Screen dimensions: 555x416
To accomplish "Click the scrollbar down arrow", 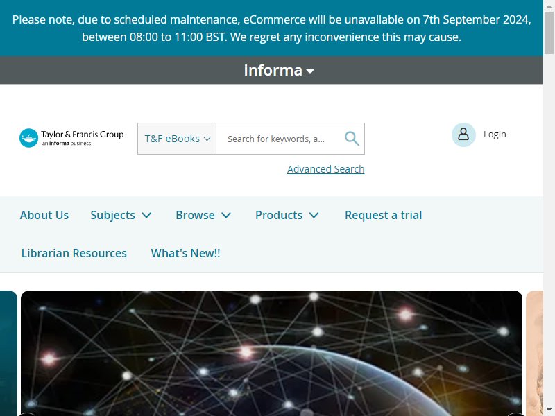I will [549, 410].
